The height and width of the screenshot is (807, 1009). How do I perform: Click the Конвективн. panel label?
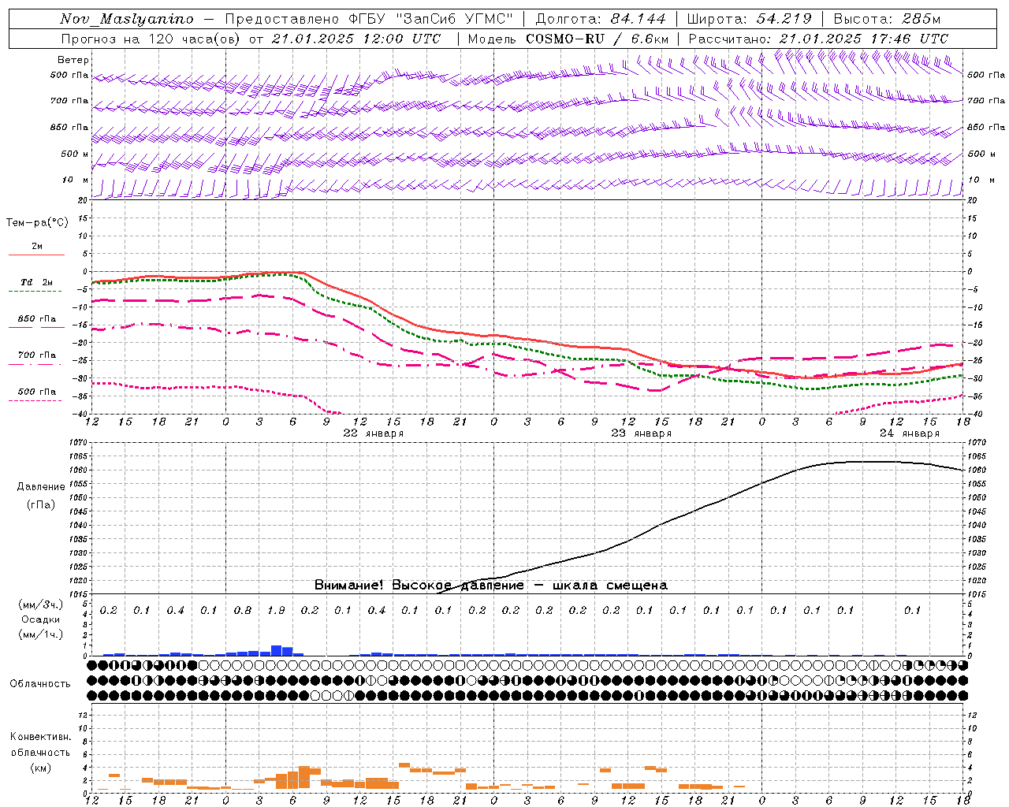(x=41, y=737)
